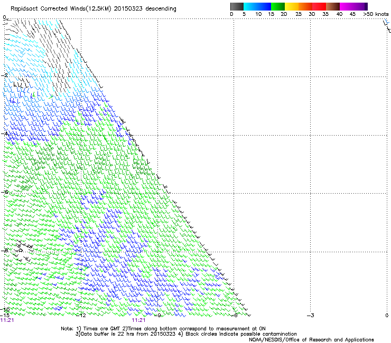
Task: Click the purple "11:21" time below "-15"
Action: coord(7,320)
